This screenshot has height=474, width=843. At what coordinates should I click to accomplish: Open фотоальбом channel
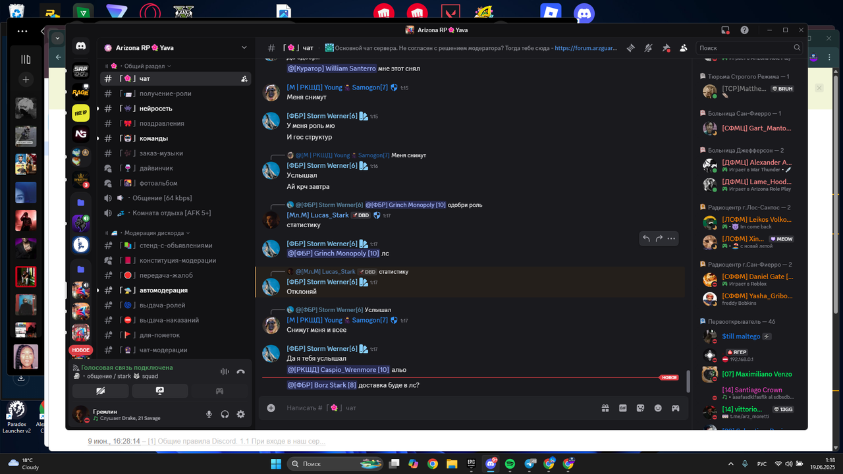coord(175,183)
